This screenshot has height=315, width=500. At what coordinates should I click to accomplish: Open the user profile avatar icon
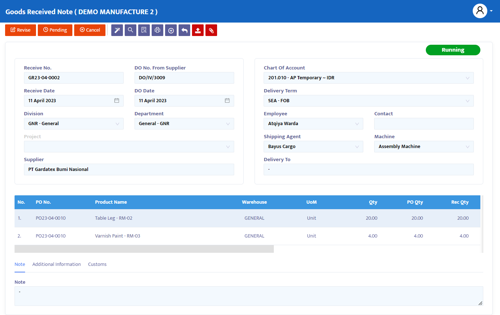click(480, 11)
